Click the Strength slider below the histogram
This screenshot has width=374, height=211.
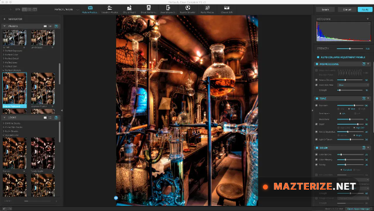point(350,48)
